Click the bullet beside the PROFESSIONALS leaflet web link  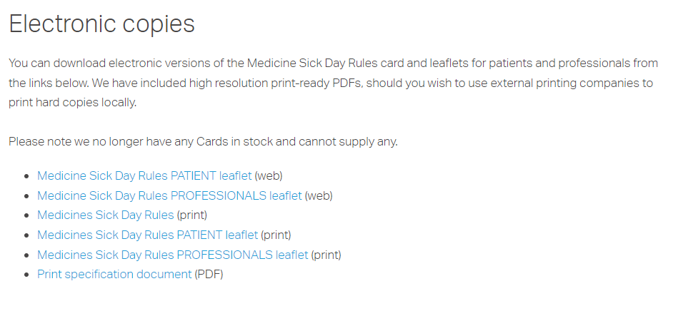(27, 196)
